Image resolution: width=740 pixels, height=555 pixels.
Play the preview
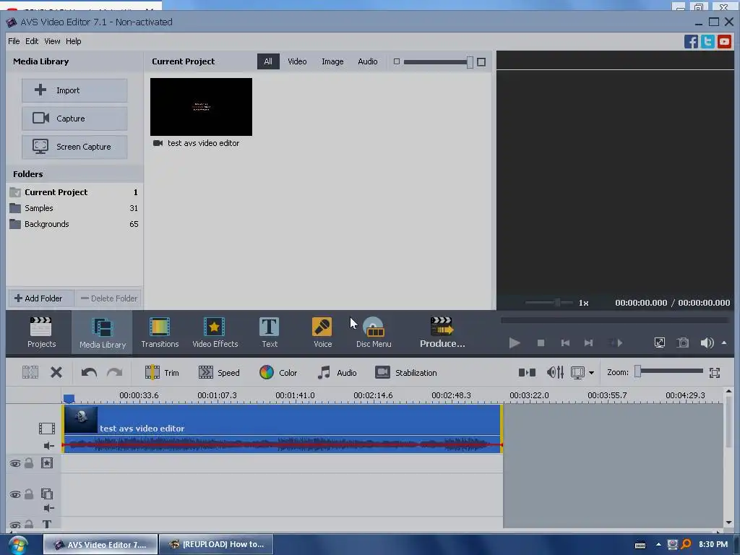click(x=515, y=343)
